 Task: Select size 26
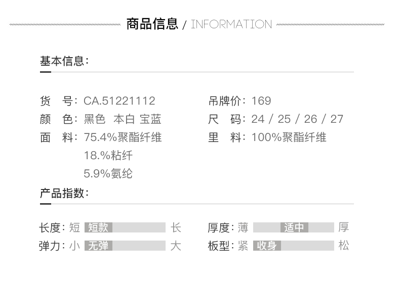point(310,119)
